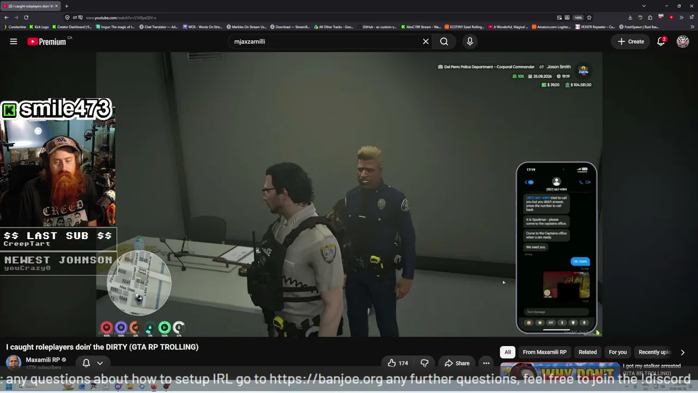Click the browser address bar URL
698x393 pixels.
pyautogui.click(x=121, y=17)
